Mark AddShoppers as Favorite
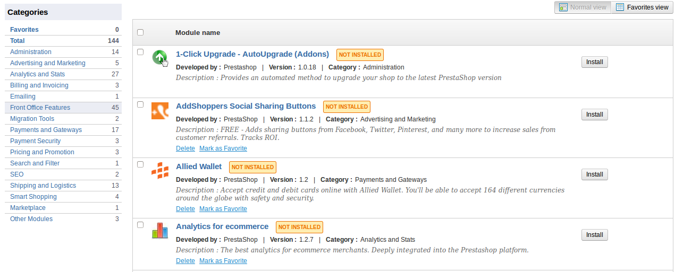 (x=223, y=148)
